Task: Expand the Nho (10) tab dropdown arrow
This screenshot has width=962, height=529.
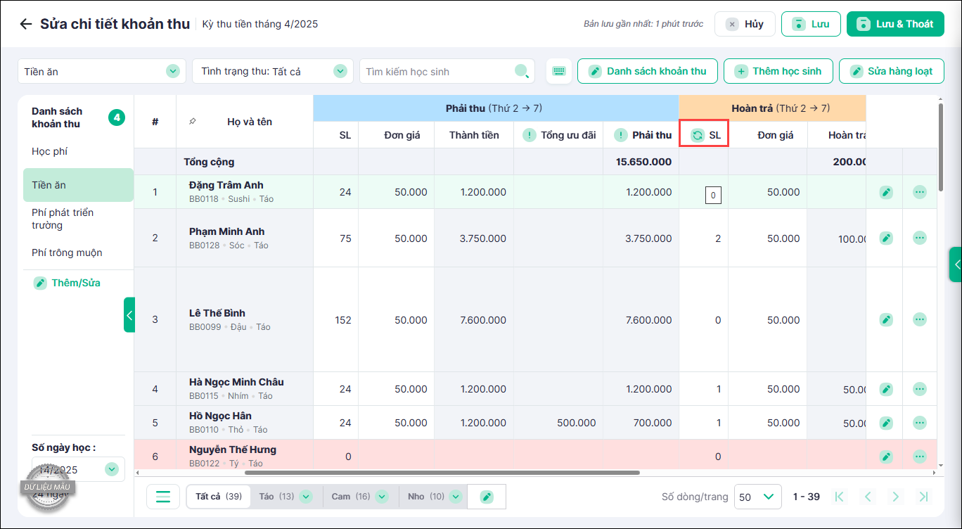Action: [x=455, y=497]
